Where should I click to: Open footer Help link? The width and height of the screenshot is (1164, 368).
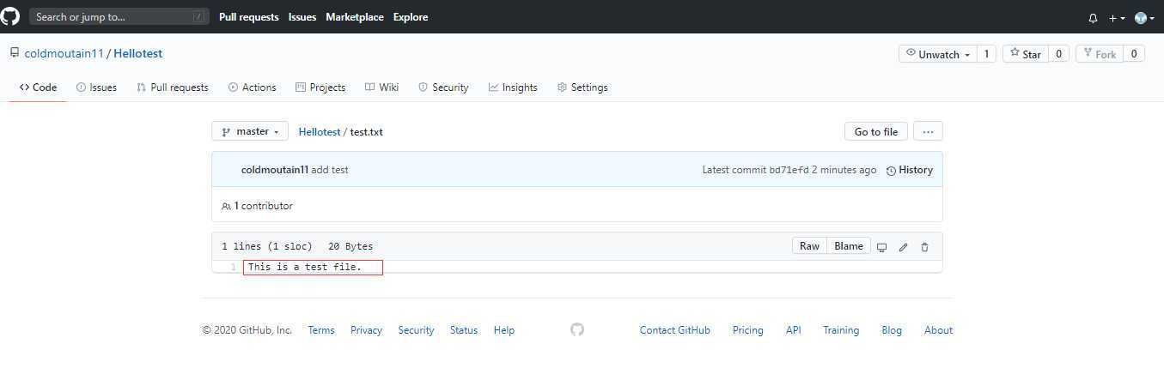point(504,330)
